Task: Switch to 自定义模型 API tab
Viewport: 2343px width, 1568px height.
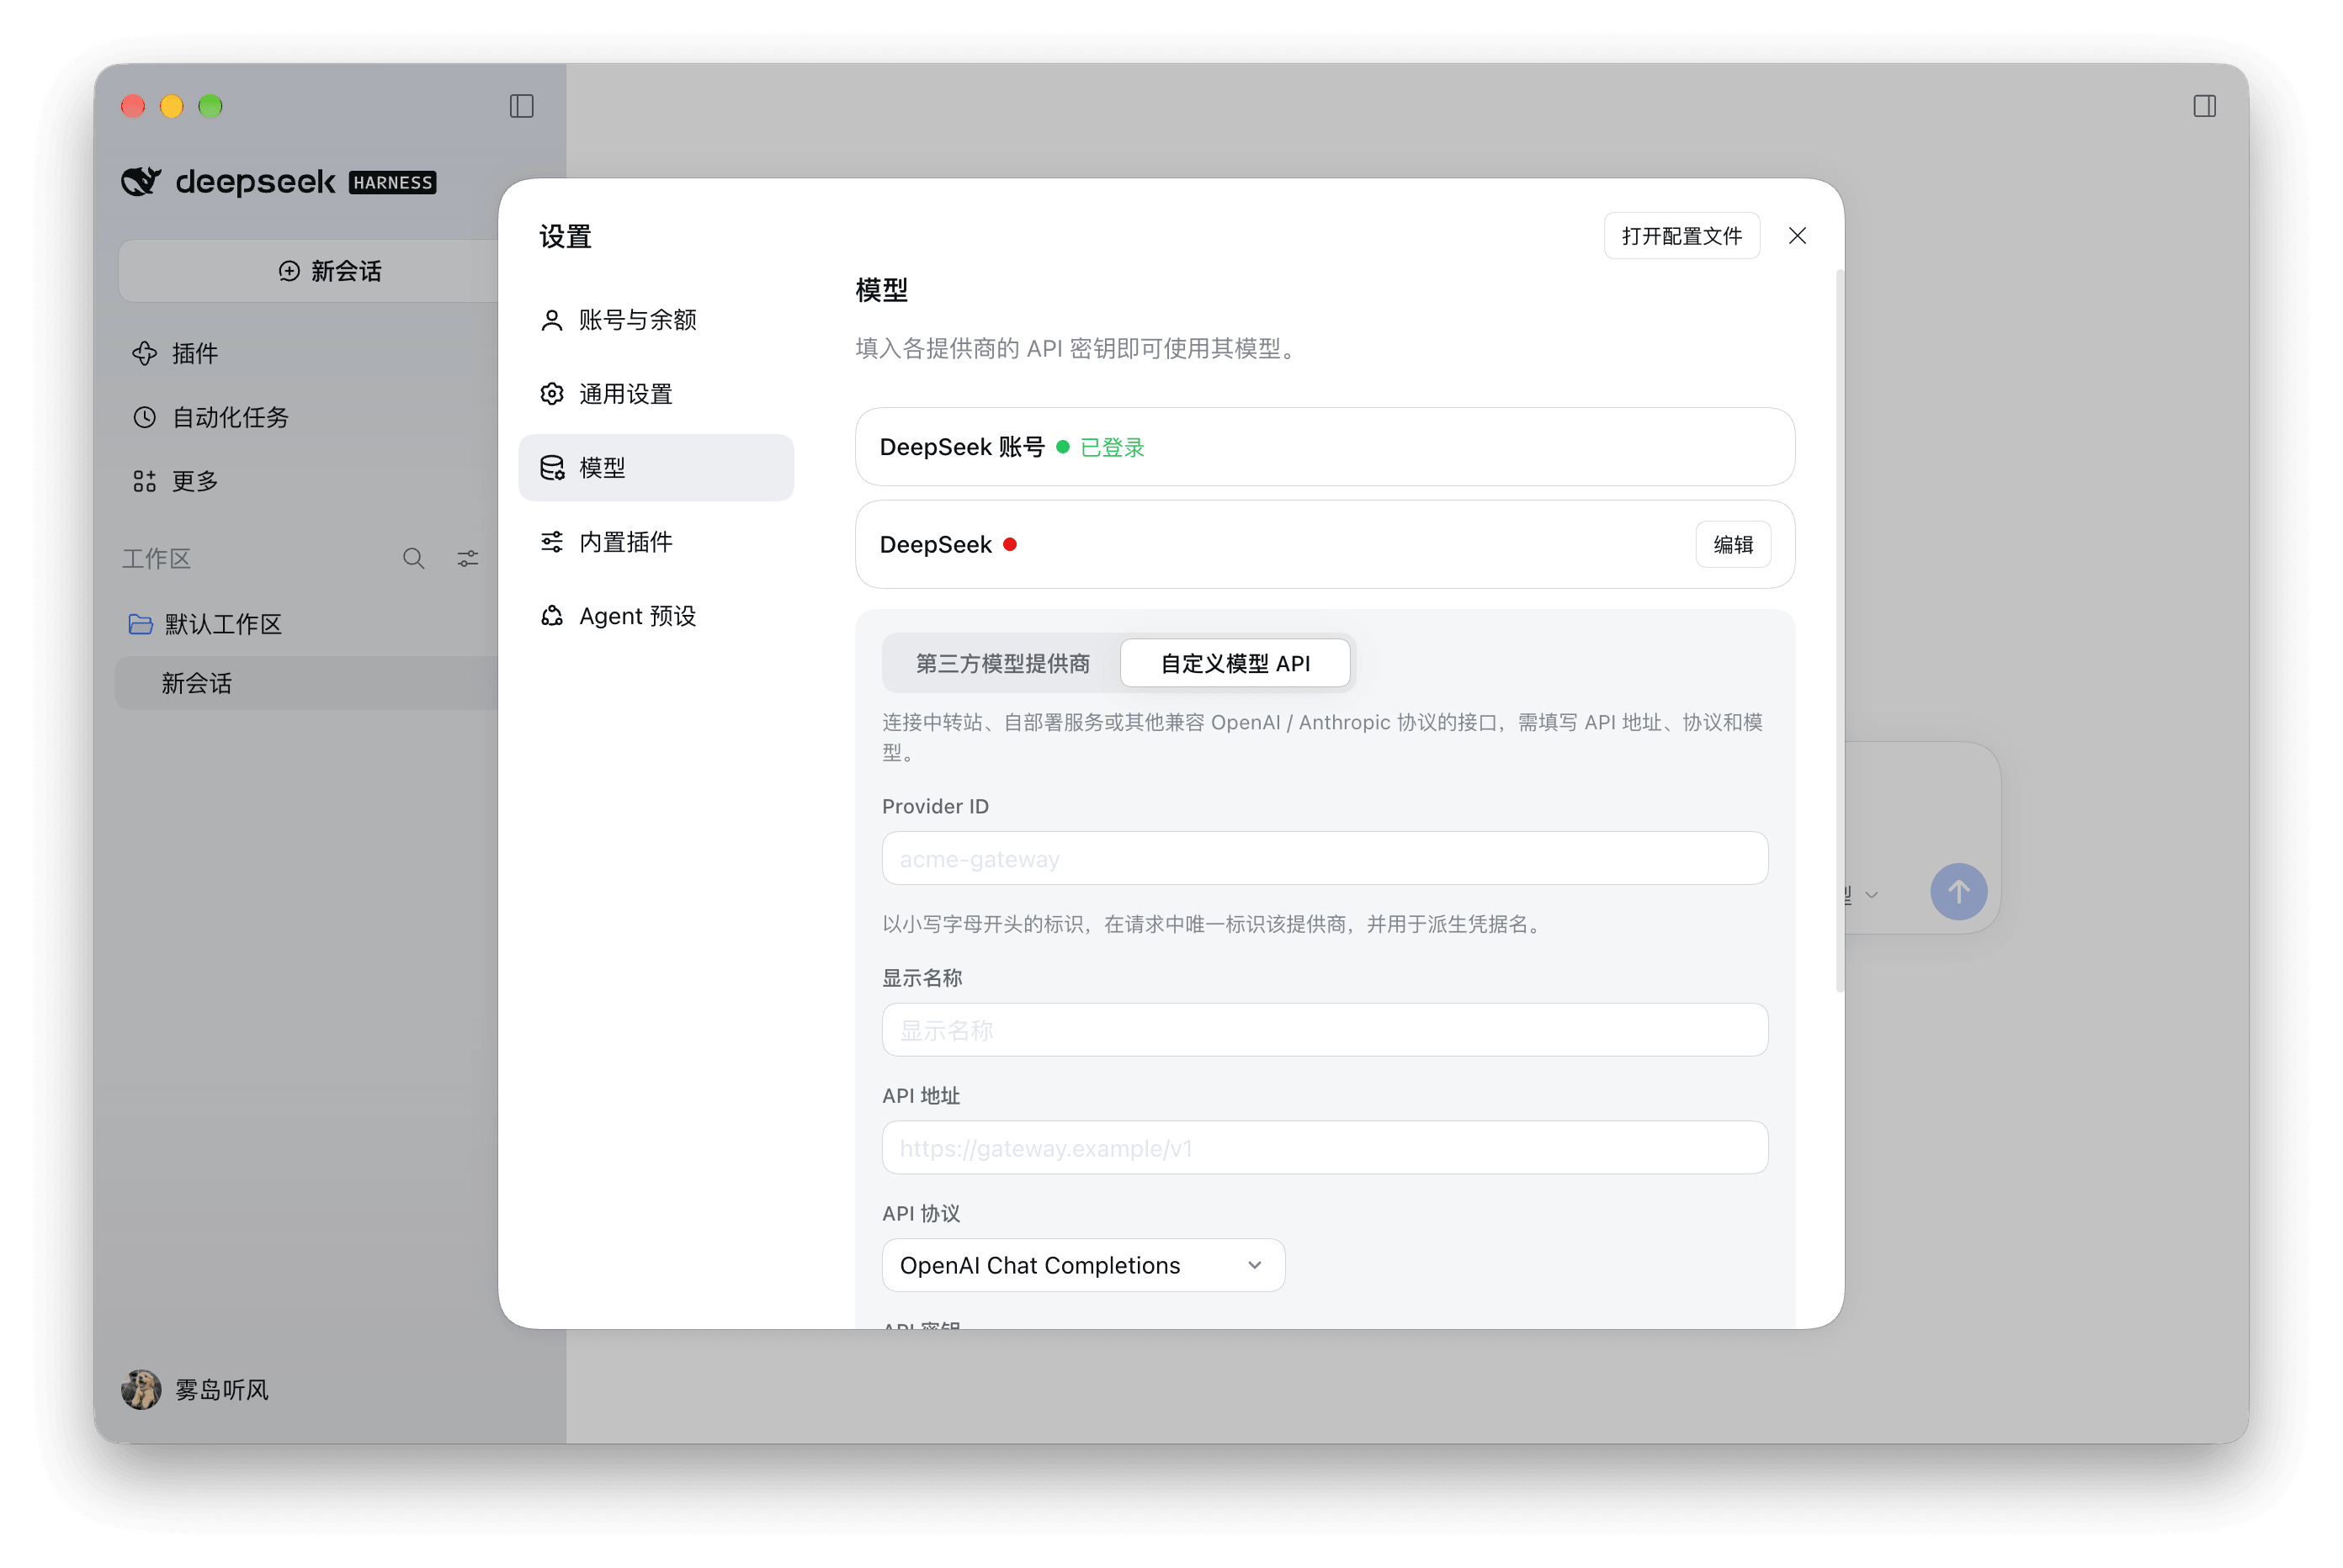Action: pyautogui.click(x=1235, y=663)
